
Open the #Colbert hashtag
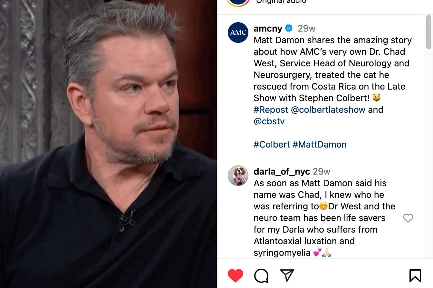[x=272, y=144]
